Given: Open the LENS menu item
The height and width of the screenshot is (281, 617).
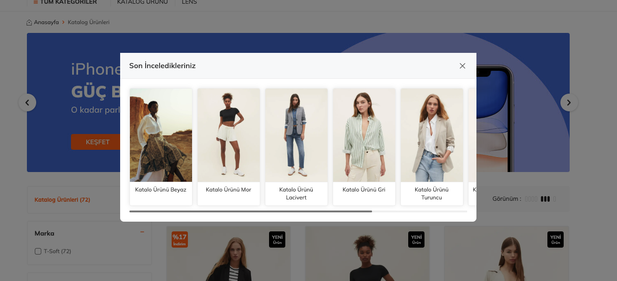Looking at the screenshot, I should [x=189, y=2].
